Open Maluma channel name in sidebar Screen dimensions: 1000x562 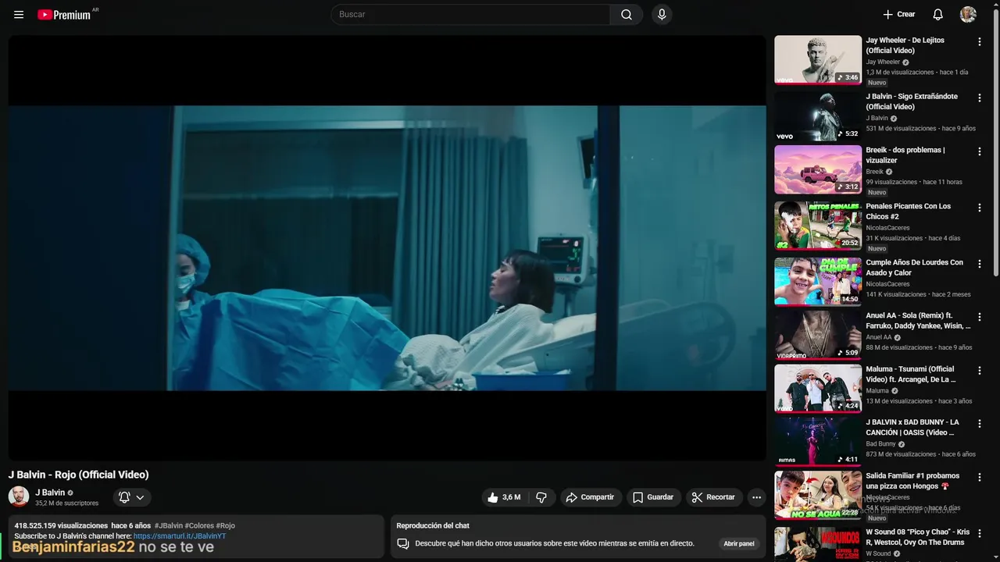[877, 390]
